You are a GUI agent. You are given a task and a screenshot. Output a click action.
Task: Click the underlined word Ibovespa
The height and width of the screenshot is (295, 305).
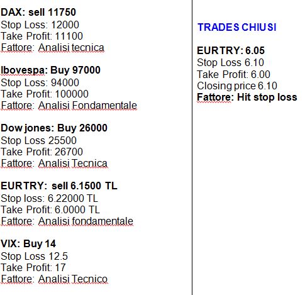(x=23, y=70)
